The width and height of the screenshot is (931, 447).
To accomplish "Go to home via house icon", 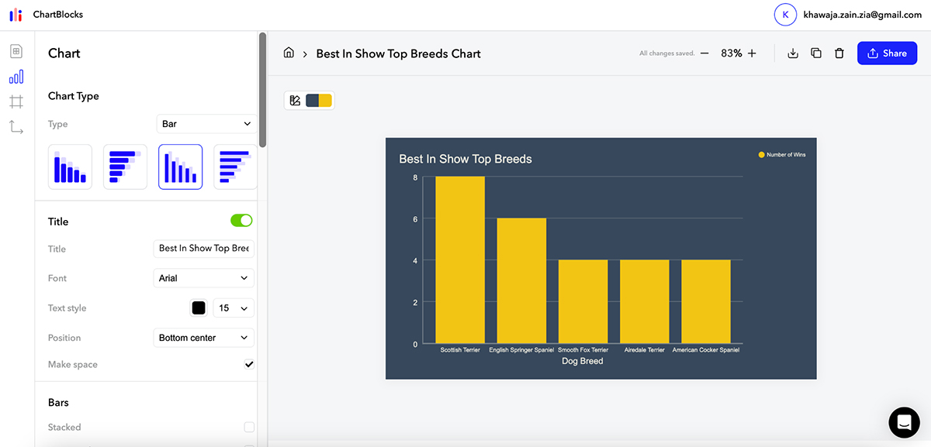I will click(x=289, y=53).
